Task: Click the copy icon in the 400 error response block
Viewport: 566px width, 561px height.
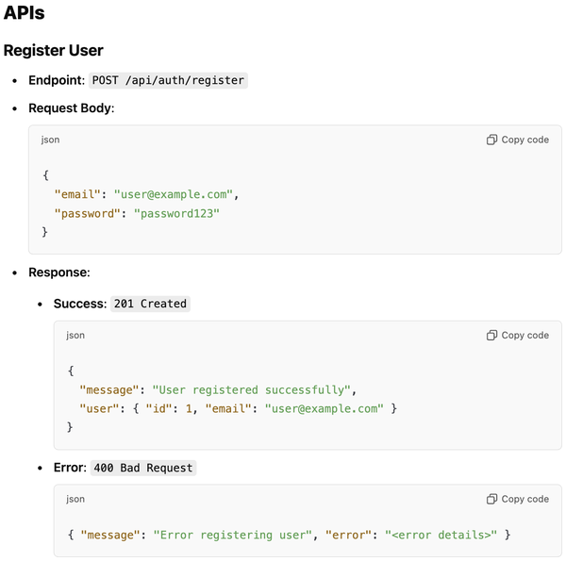Action: (x=491, y=499)
